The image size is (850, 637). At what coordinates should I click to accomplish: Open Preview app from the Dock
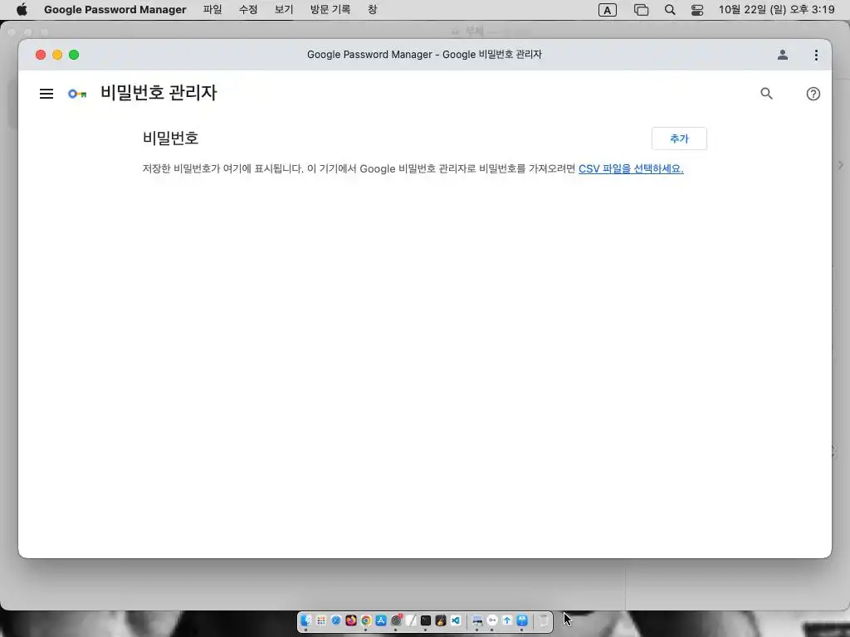[x=477, y=620]
